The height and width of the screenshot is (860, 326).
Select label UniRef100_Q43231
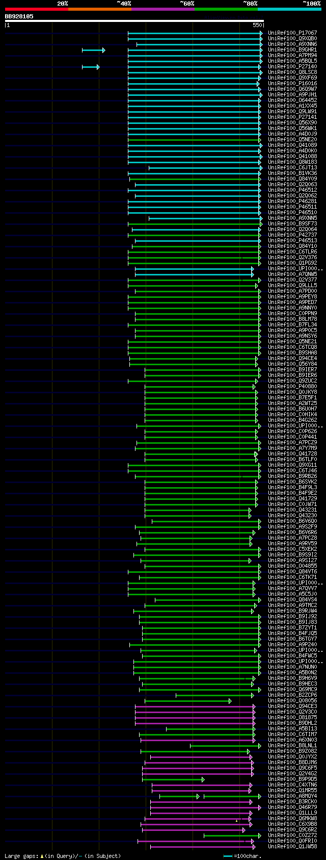tap(292, 510)
